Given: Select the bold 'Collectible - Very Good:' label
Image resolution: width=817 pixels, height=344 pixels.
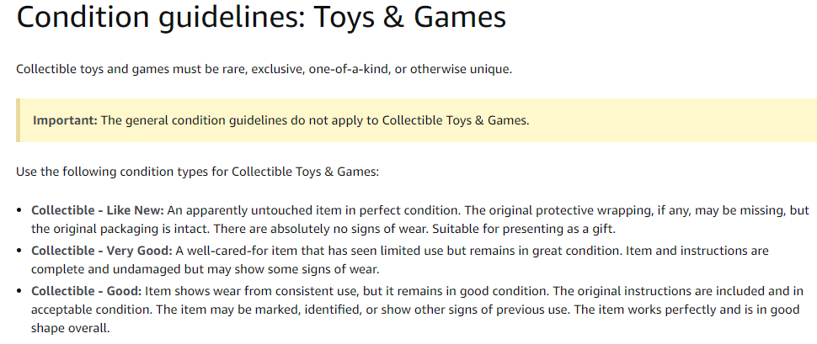Looking at the screenshot, I should 102,251.
